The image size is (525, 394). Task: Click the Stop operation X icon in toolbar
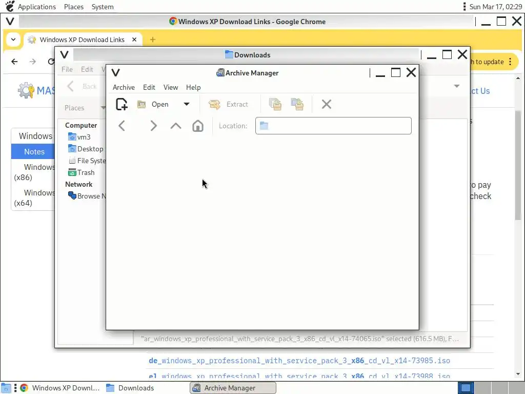click(327, 104)
